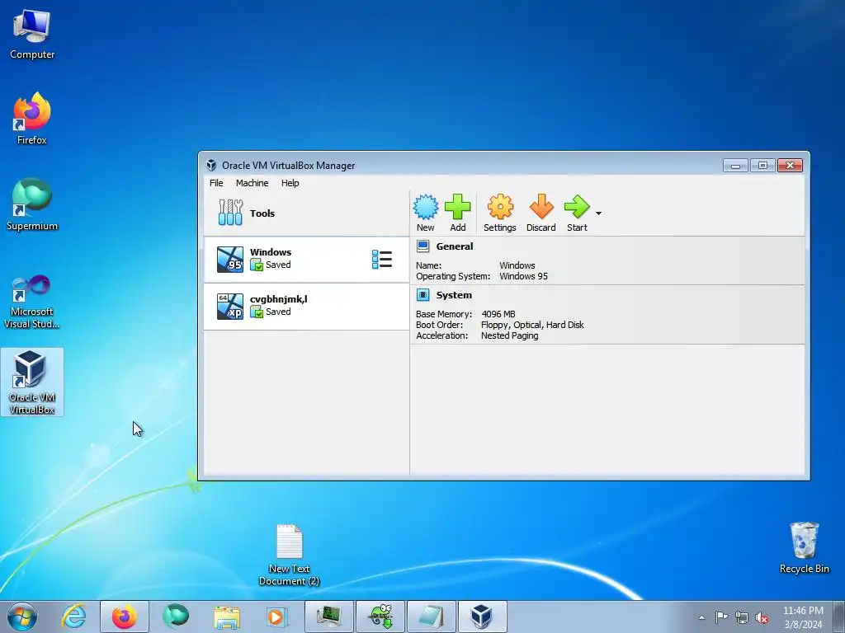Maximize the VirtualBox Manager window

point(762,165)
